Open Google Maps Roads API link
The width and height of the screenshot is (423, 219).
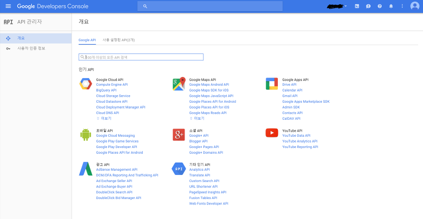coord(208,113)
